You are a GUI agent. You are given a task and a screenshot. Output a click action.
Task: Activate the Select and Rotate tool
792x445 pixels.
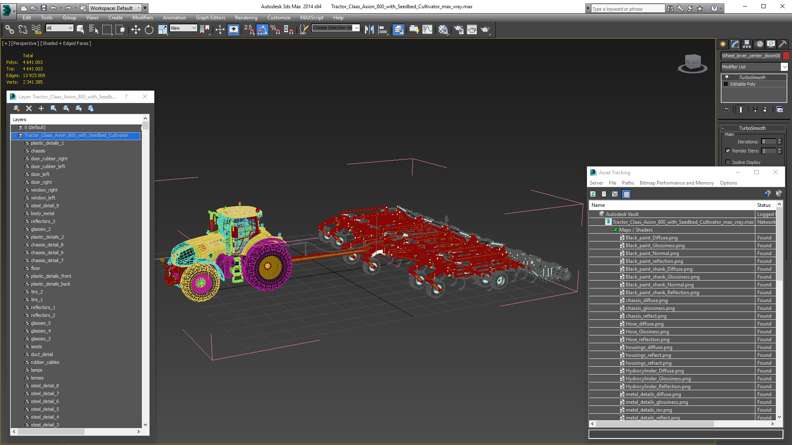(149, 29)
